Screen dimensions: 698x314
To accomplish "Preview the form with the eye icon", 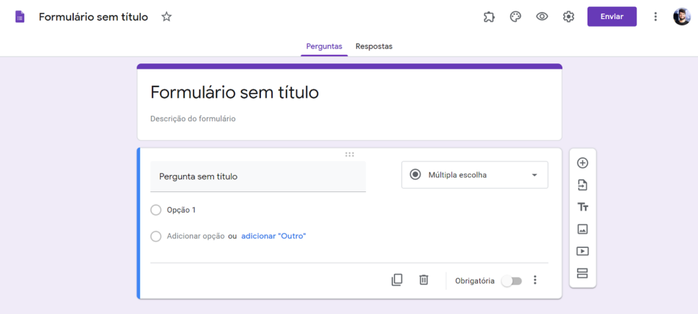I will pyautogui.click(x=542, y=17).
